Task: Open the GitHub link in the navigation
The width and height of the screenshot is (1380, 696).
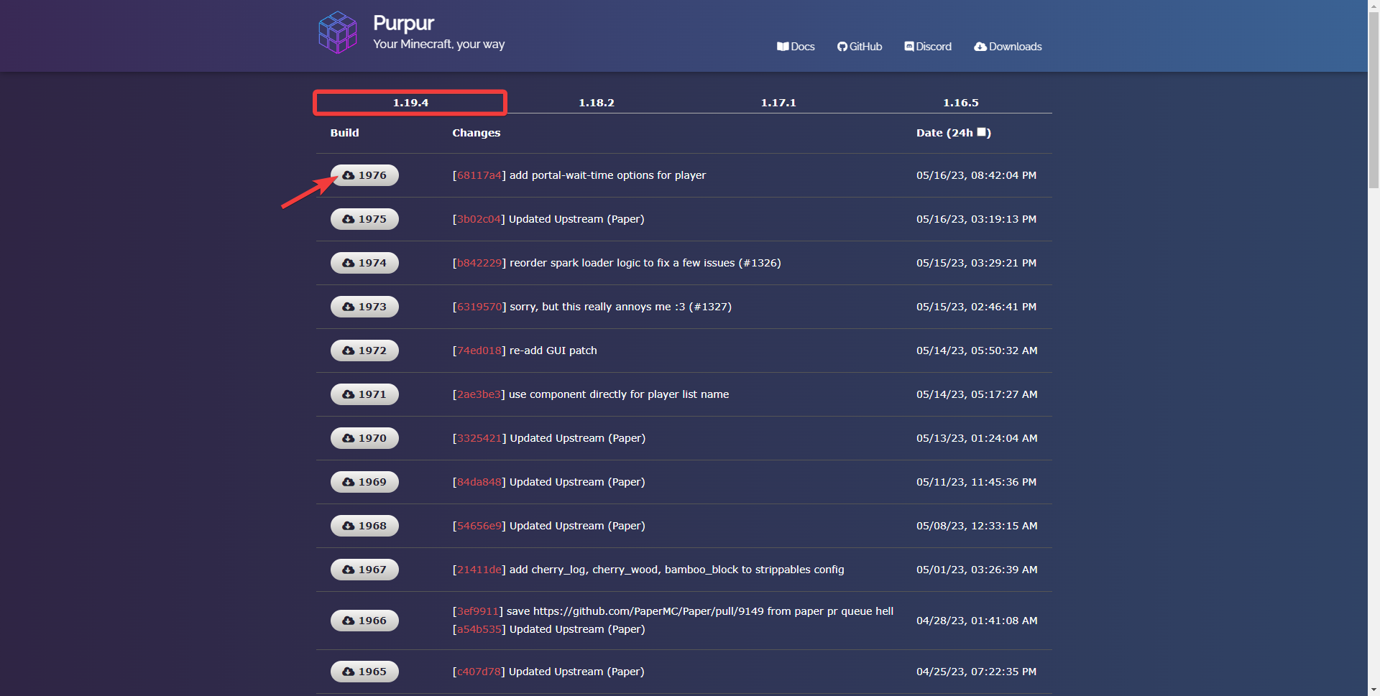Action: tap(859, 46)
